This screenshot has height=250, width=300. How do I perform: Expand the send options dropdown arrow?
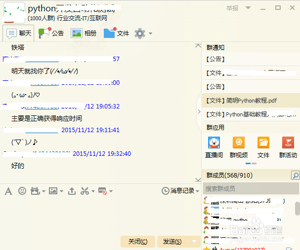[x=194, y=242]
